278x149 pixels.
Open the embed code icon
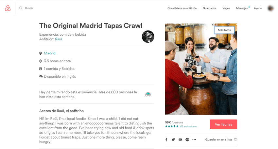click(x=187, y=140)
